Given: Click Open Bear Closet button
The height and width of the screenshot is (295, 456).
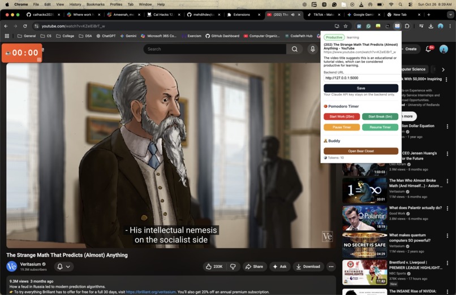Looking at the screenshot, I should point(361,151).
